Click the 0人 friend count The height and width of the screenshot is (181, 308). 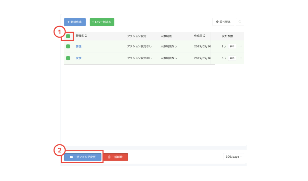224,58
